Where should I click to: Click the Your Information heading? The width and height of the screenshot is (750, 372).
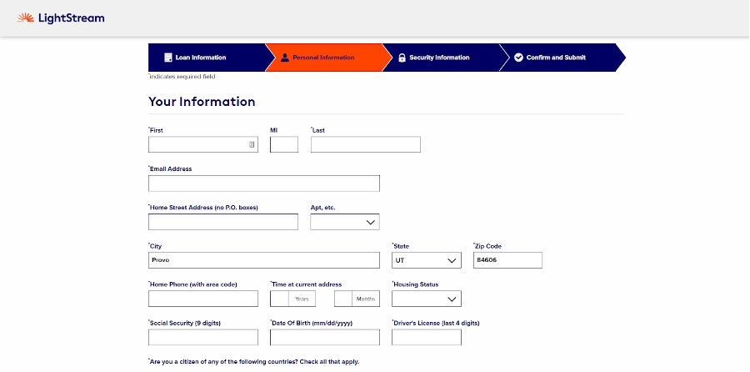tap(202, 102)
